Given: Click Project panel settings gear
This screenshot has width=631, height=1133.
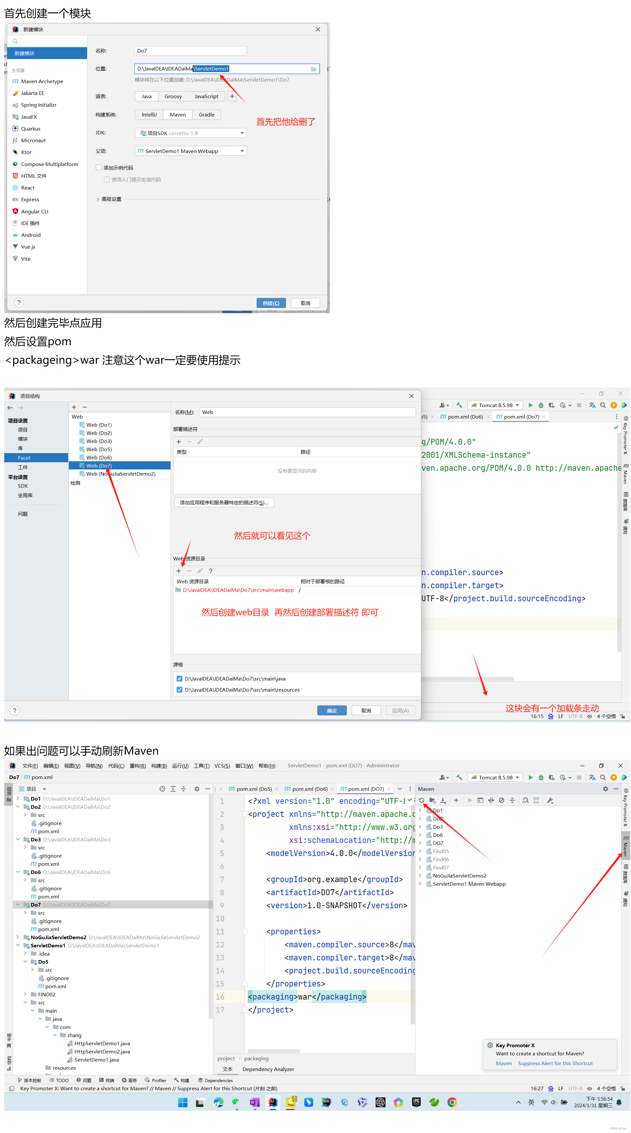Looking at the screenshot, I should coord(197,789).
